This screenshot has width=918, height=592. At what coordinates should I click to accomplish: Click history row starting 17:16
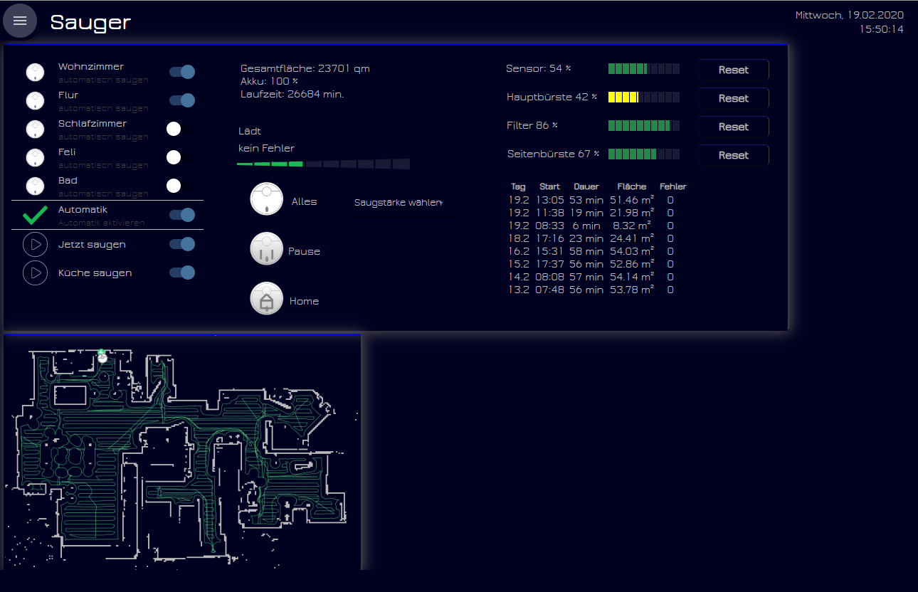coord(591,238)
